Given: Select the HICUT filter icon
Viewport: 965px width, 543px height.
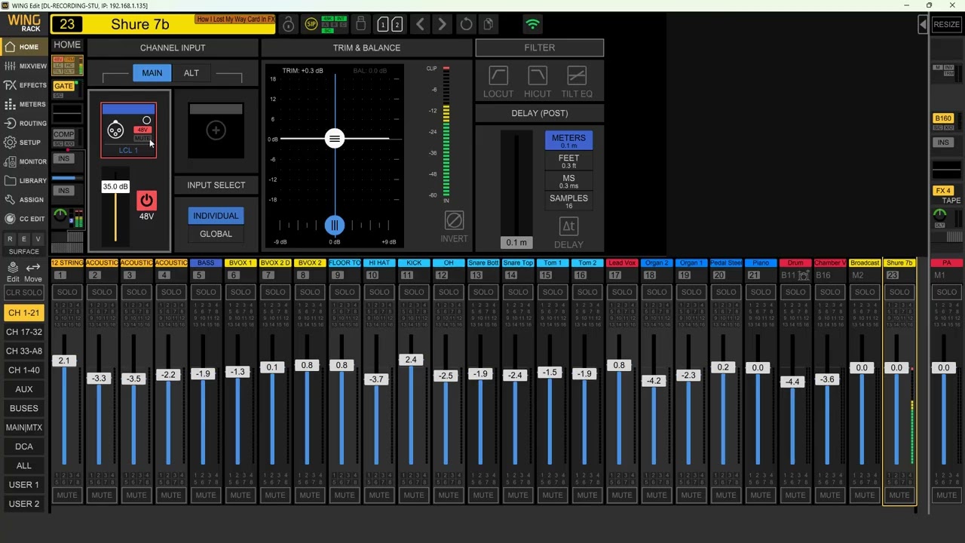Looking at the screenshot, I should (538, 75).
